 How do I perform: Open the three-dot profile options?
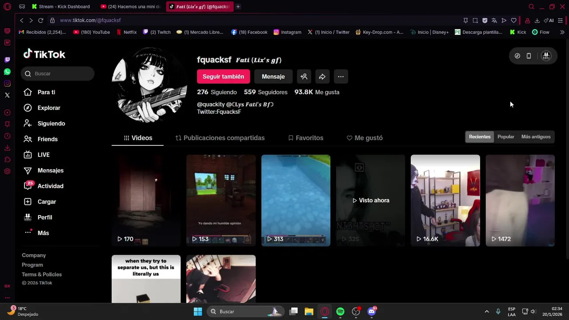pyautogui.click(x=341, y=76)
